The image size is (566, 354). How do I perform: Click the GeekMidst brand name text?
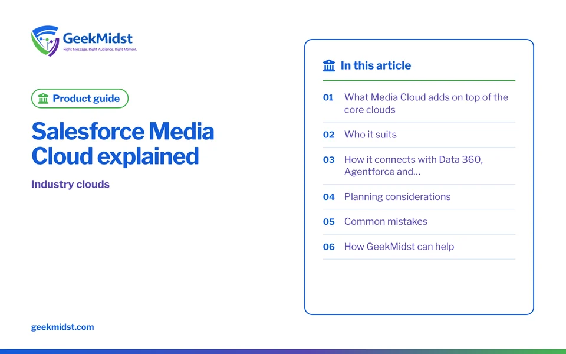coord(97,38)
